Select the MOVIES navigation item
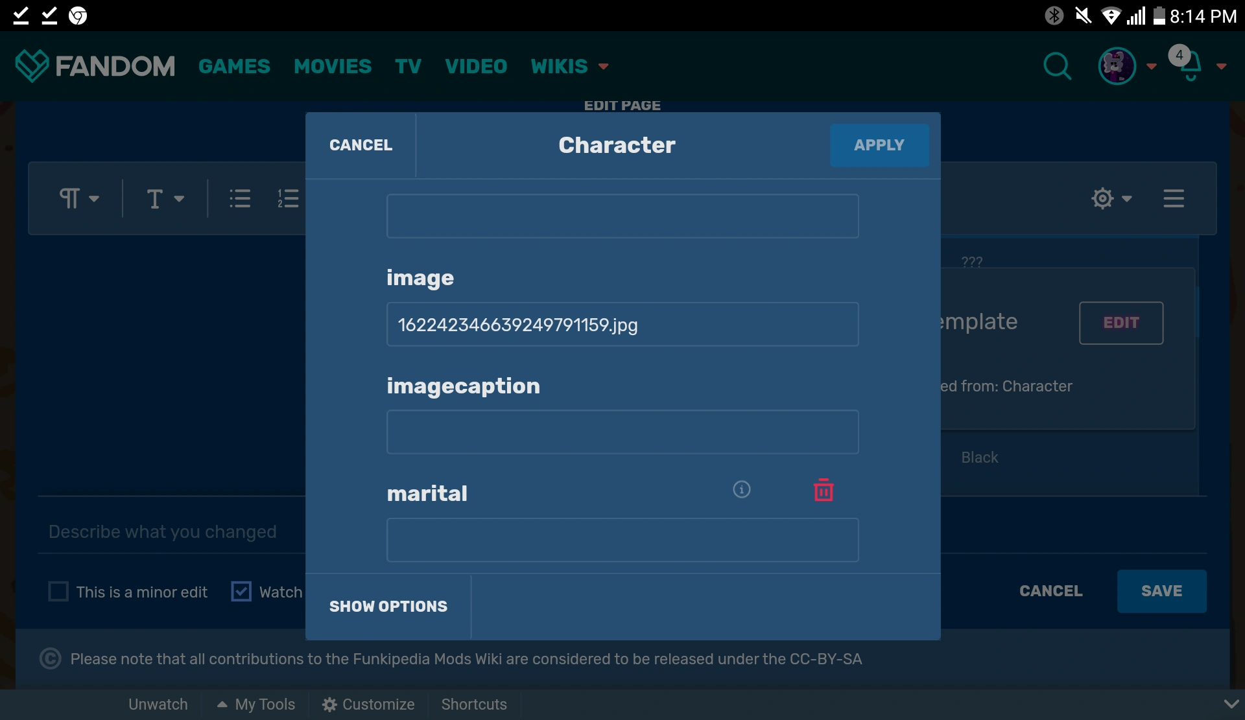 click(x=333, y=65)
